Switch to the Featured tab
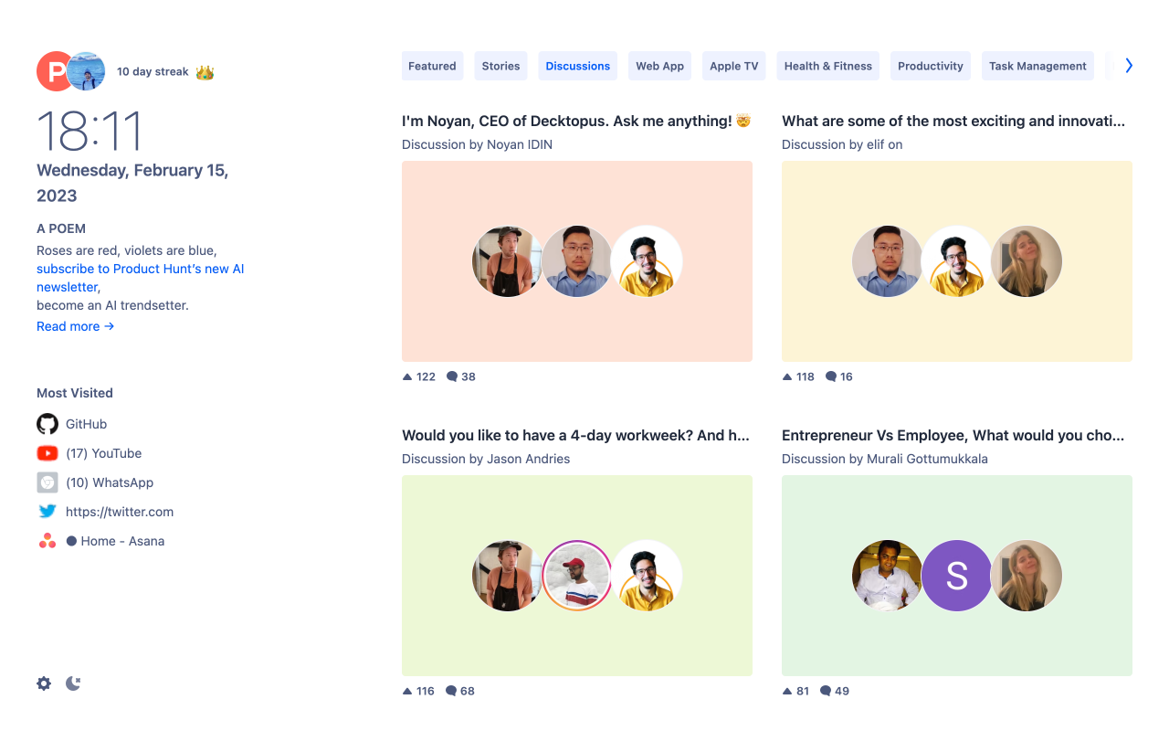This screenshot has height=731, width=1169. pyautogui.click(x=432, y=66)
